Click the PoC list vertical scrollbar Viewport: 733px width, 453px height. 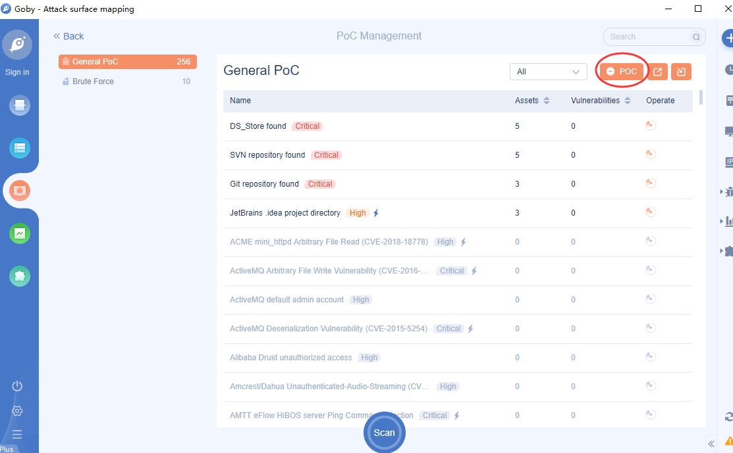[701, 97]
